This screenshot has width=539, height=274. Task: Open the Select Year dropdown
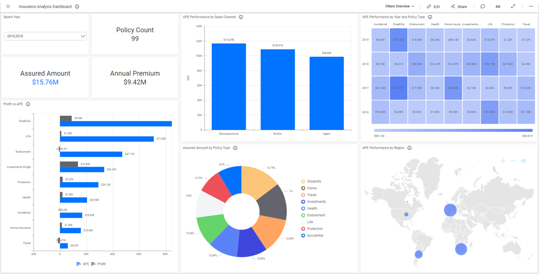(x=45, y=36)
